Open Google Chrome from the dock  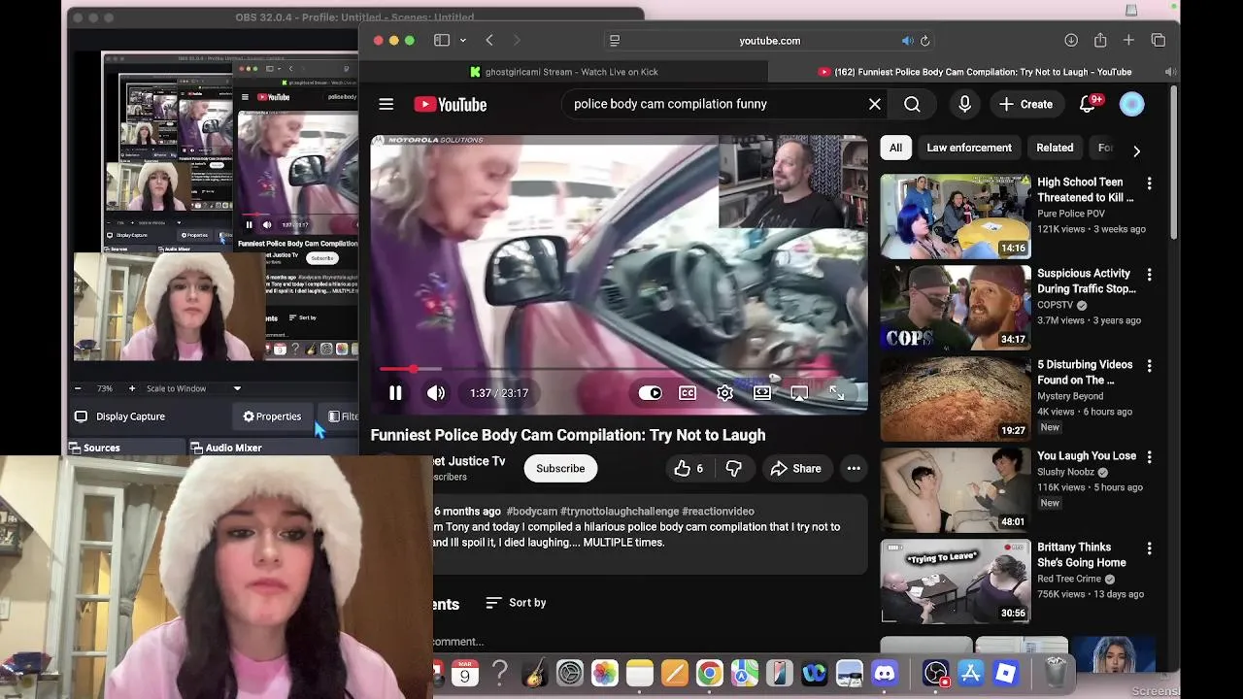(x=710, y=673)
